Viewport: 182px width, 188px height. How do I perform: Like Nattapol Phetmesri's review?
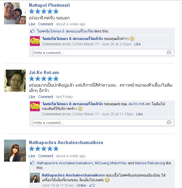tap(32, 24)
